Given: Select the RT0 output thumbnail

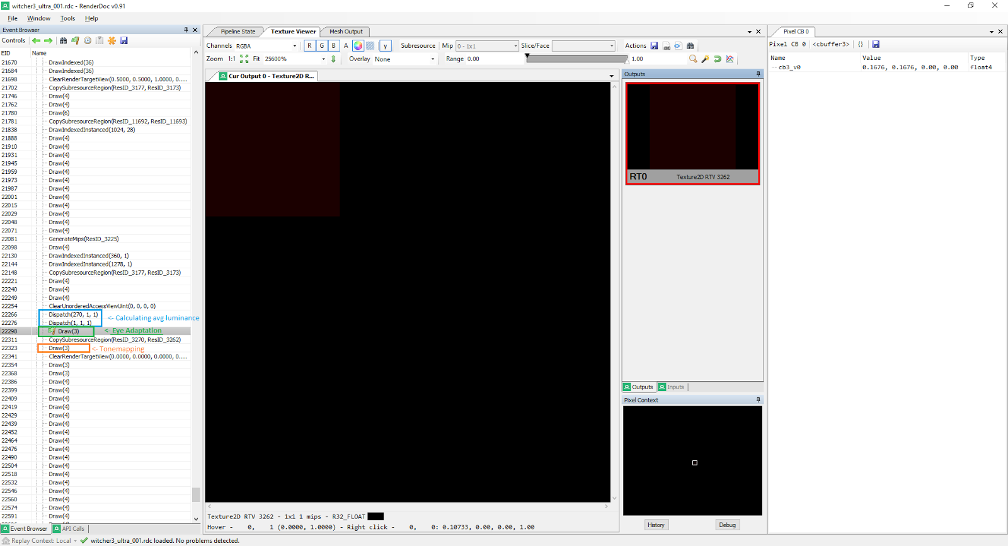Looking at the screenshot, I should (x=693, y=134).
